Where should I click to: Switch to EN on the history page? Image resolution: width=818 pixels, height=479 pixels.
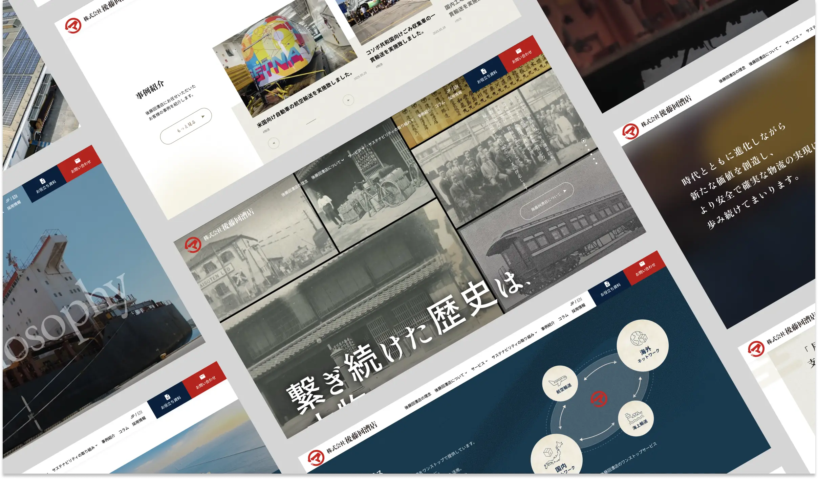pos(456,87)
